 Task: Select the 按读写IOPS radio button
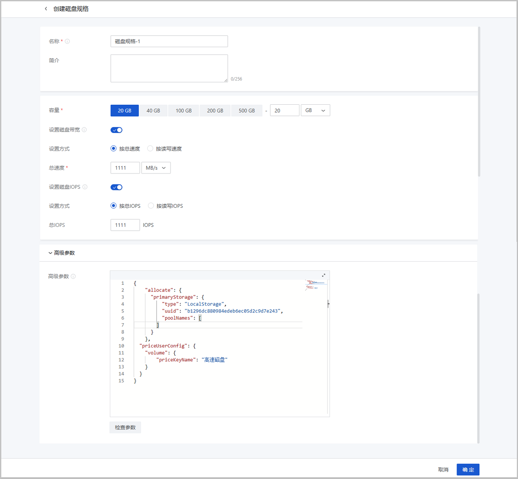click(151, 206)
